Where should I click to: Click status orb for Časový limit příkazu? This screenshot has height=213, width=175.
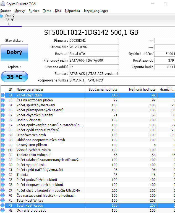pyautogui.click(x=3, y=145)
